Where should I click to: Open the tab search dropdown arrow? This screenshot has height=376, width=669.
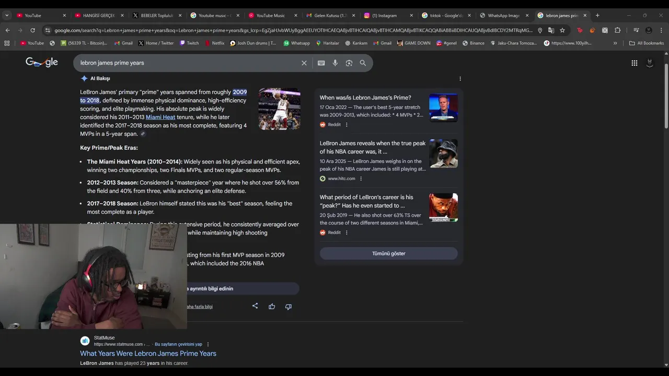coord(7,15)
